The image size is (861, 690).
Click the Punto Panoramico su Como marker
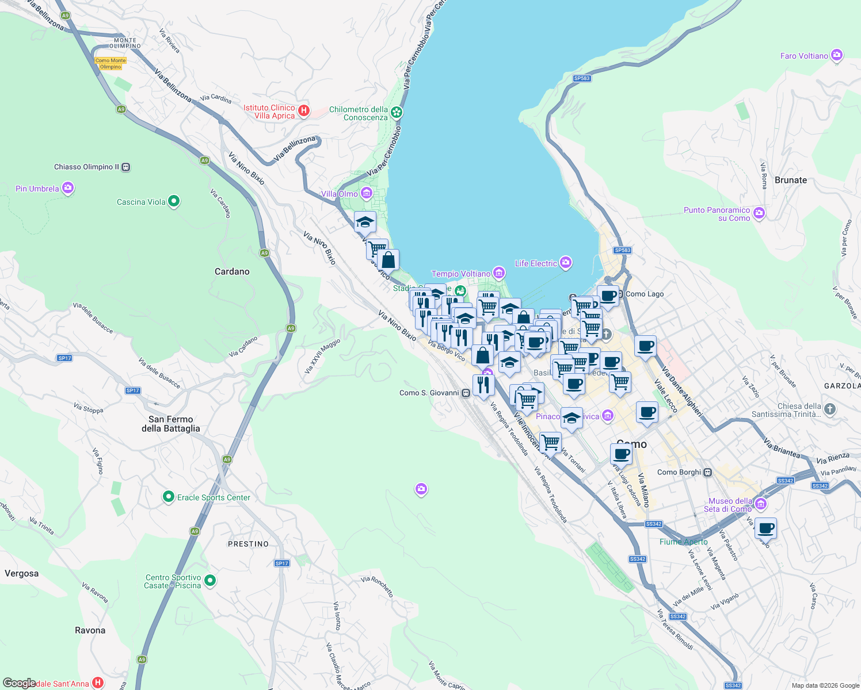(x=759, y=213)
